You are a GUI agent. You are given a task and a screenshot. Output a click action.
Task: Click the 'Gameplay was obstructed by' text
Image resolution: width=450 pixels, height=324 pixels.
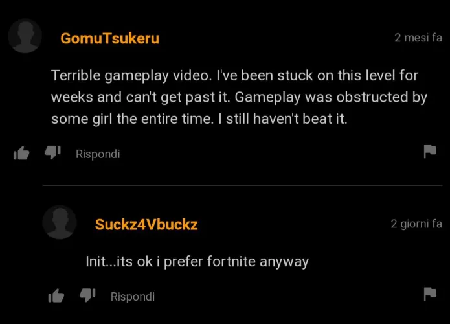click(x=331, y=97)
